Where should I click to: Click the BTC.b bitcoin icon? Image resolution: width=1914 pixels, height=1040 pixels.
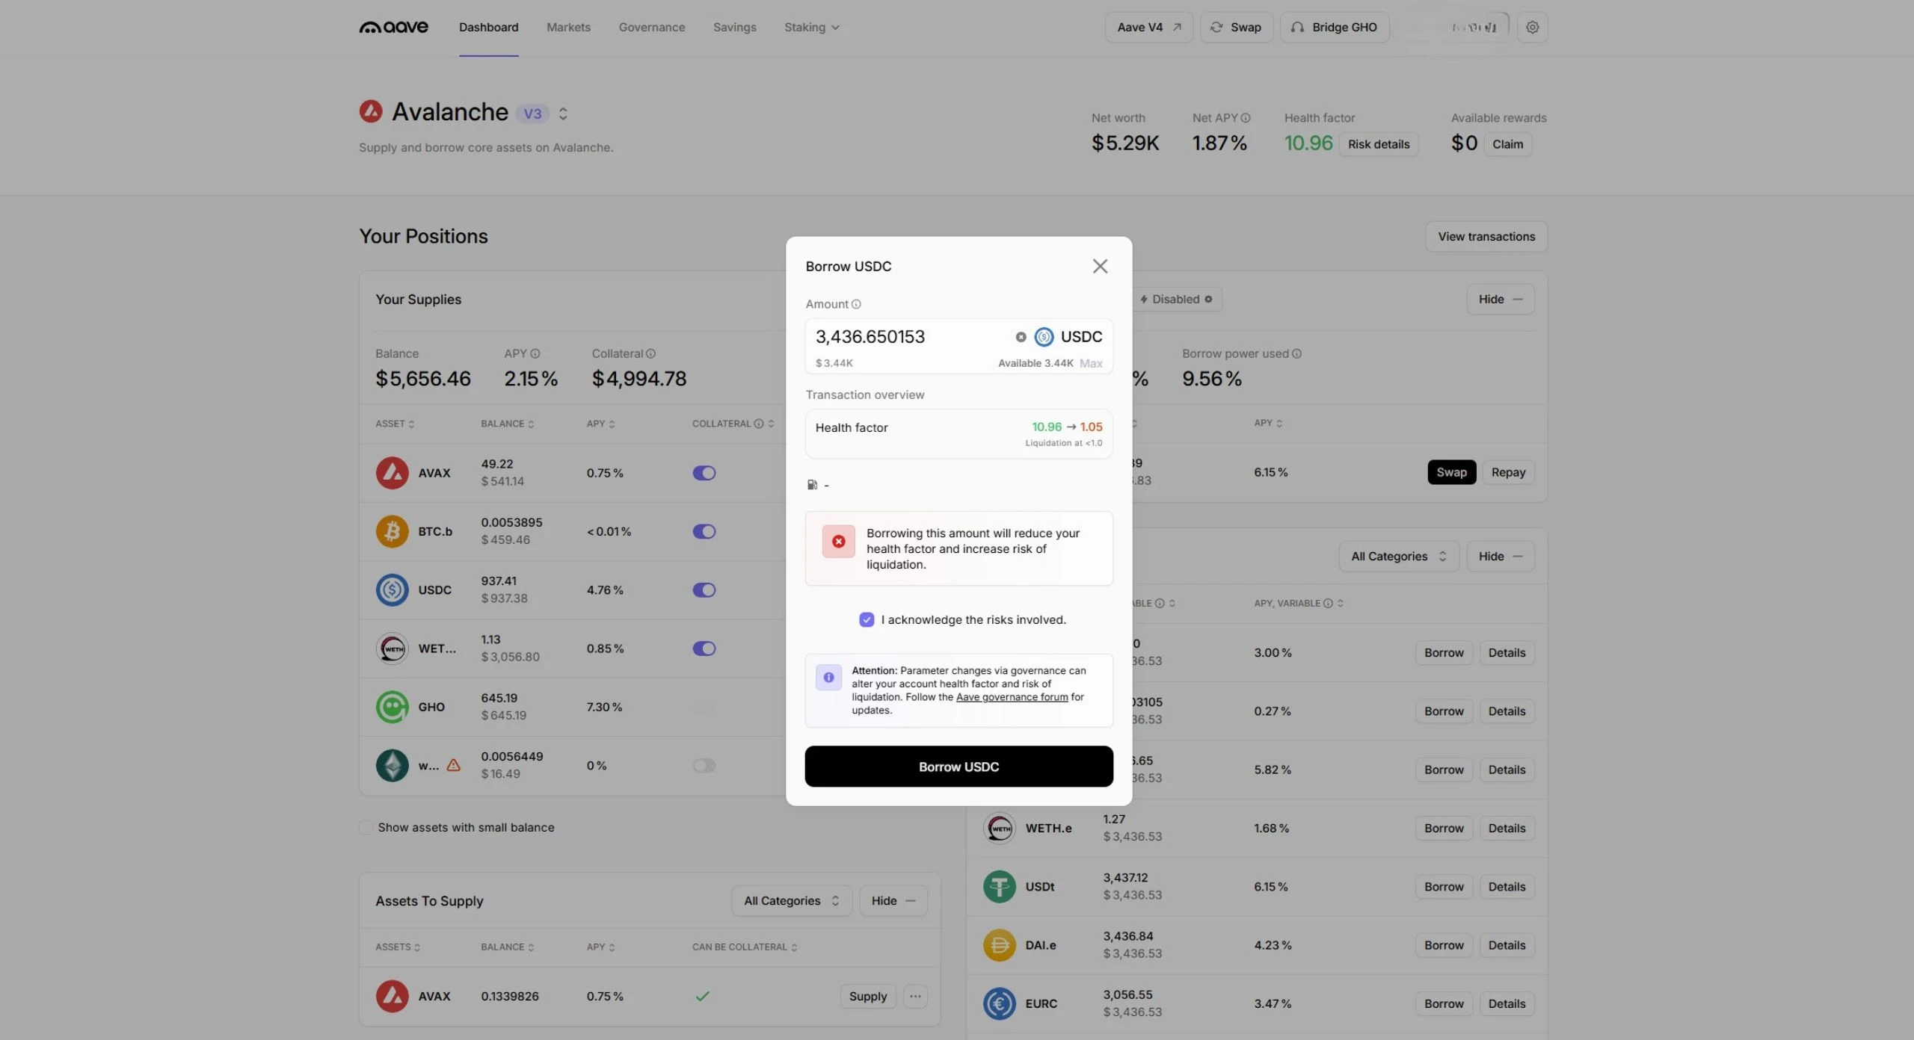(392, 531)
